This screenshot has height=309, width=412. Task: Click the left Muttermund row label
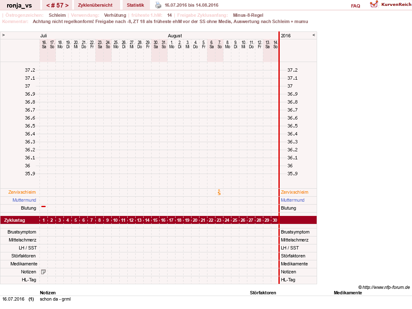pos(24,200)
